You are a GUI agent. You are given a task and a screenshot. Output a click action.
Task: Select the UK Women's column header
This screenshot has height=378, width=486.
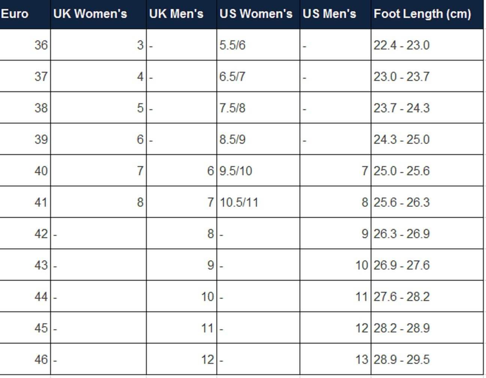click(x=90, y=14)
